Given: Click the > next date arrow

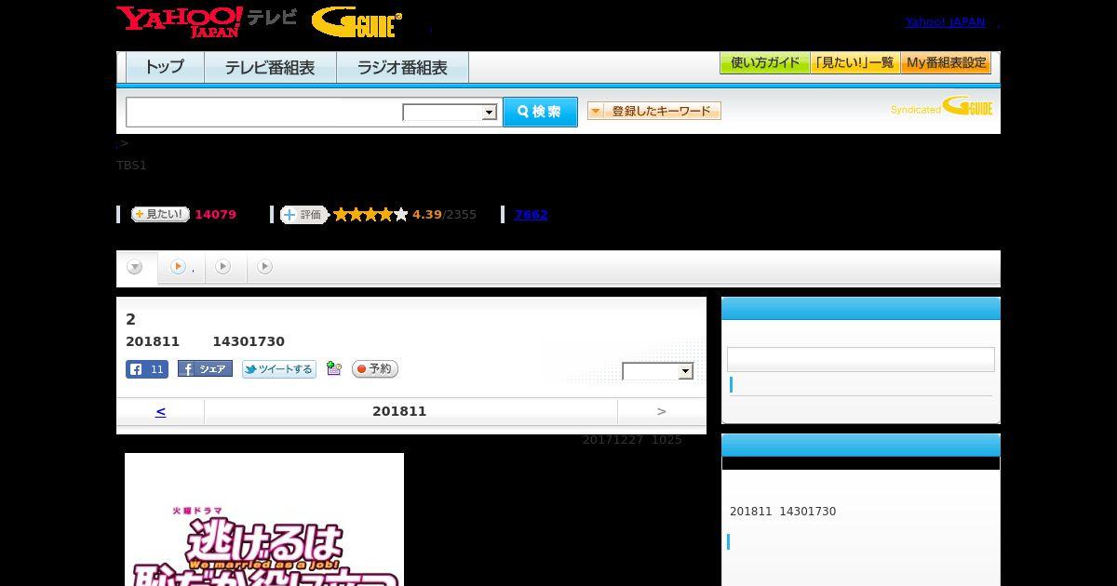Looking at the screenshot, I should click(x=662, y=411).
